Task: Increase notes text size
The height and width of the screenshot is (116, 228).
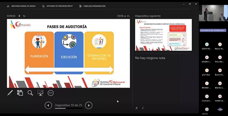Action: 136,108
